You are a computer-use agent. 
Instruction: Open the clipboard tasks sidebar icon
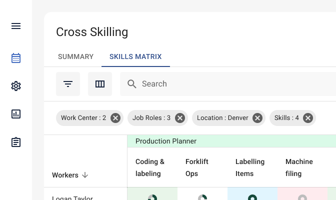pyautogui.click(x=16, y=142)
